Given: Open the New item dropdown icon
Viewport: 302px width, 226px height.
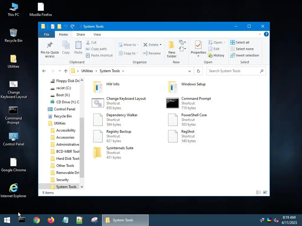Looking at the screenshot, I should [182, 42].
